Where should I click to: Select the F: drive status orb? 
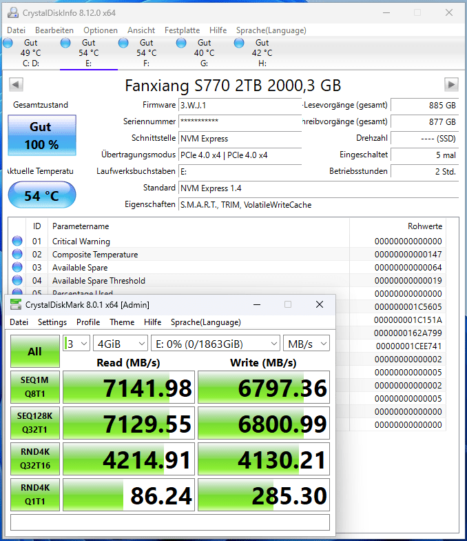click(x=123, y=43)
